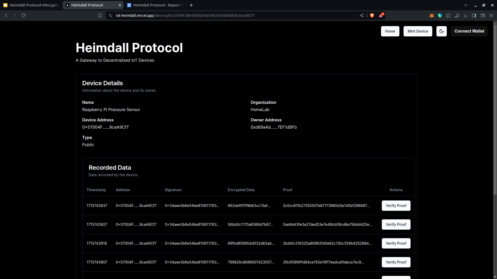
Task: Click Connect Wallet button
Action: tap(469, 31)
